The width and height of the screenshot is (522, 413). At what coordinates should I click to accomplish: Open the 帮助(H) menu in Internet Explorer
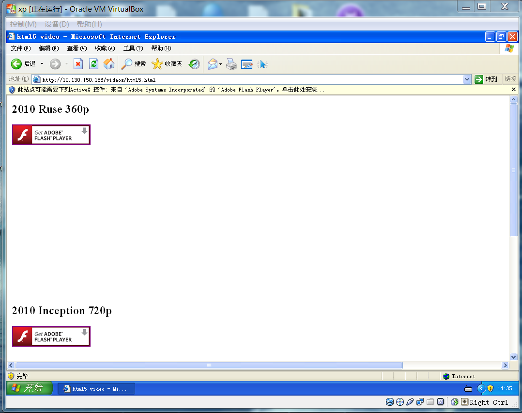pos(161,48)
